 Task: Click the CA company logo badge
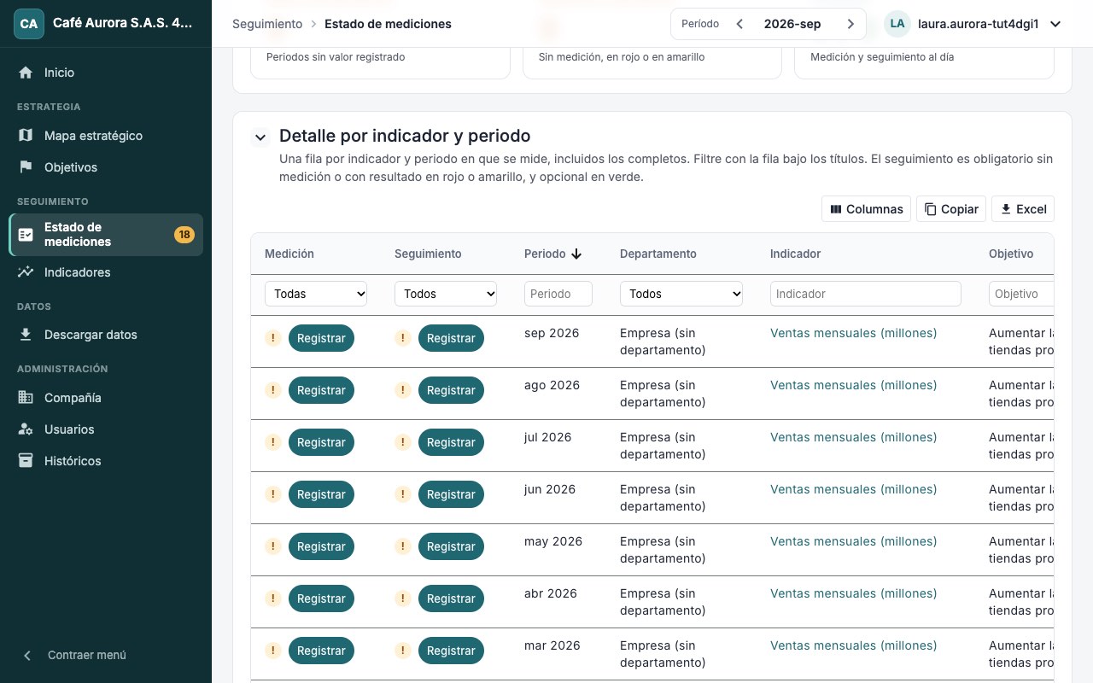pos(29,24)
